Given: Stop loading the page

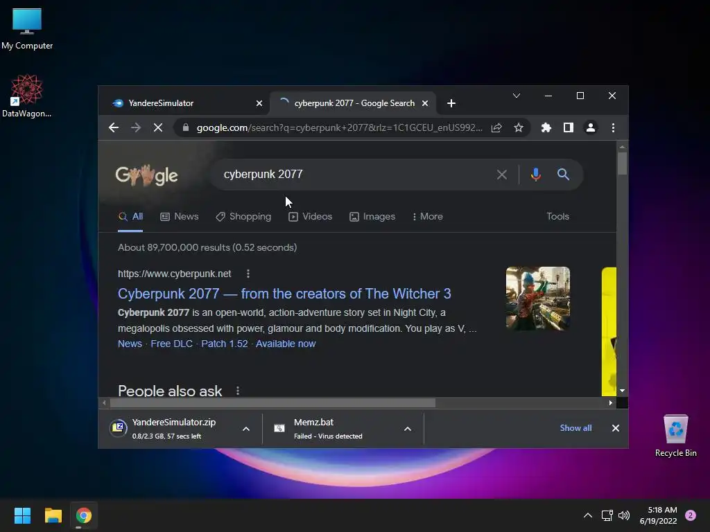Looking at the screenshot, I should pyautogui.click(x=158, y=128).
